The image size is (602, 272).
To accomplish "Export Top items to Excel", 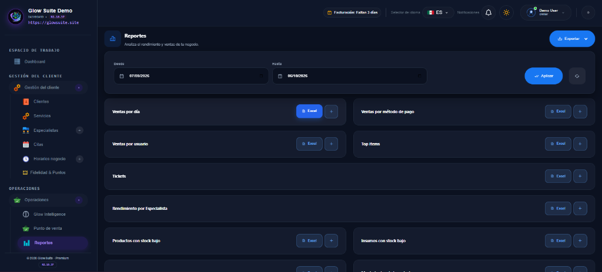I will pyautogui.click(x=558, y=144).
